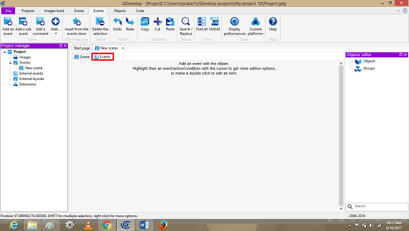Open Internet Explorer from taskbar
This screenshot has height=231, width=409.
[x=14, y=225]
